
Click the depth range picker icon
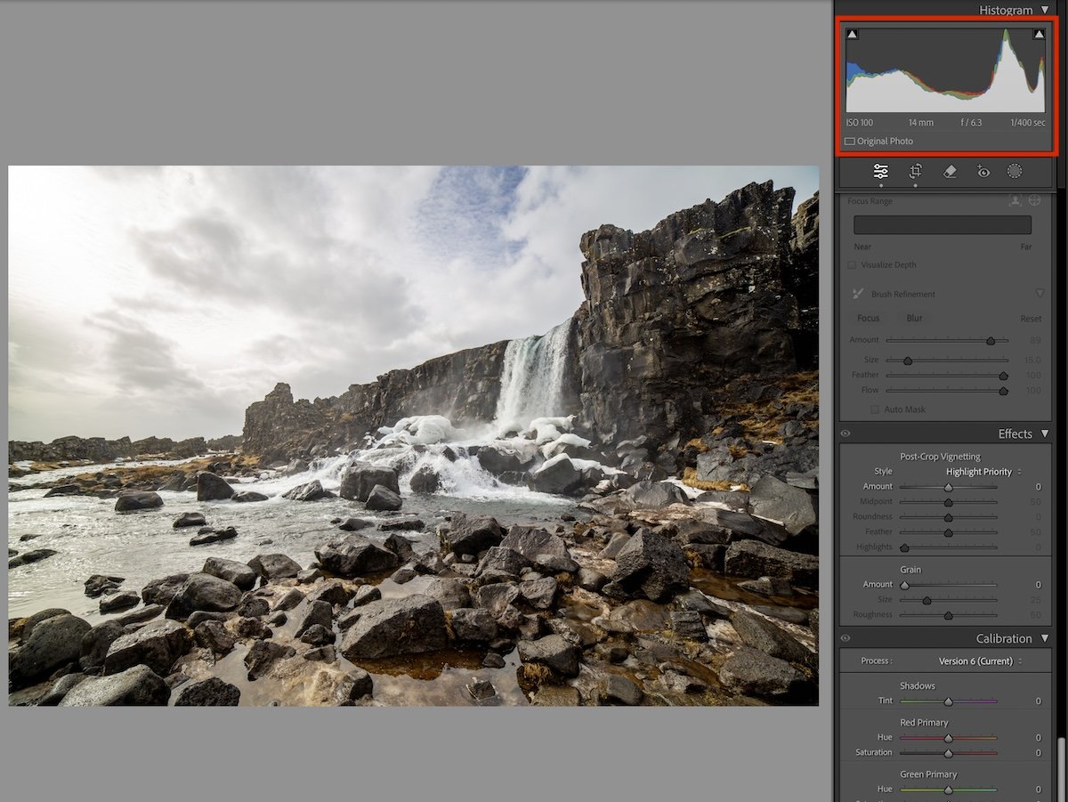(x=1035, y=200)
